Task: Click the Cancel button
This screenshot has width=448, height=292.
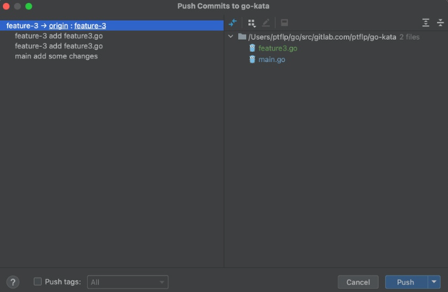Action: coord(358,282)
